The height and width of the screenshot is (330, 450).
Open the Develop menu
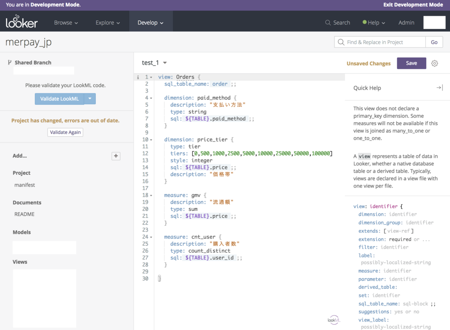pos(150,23)
